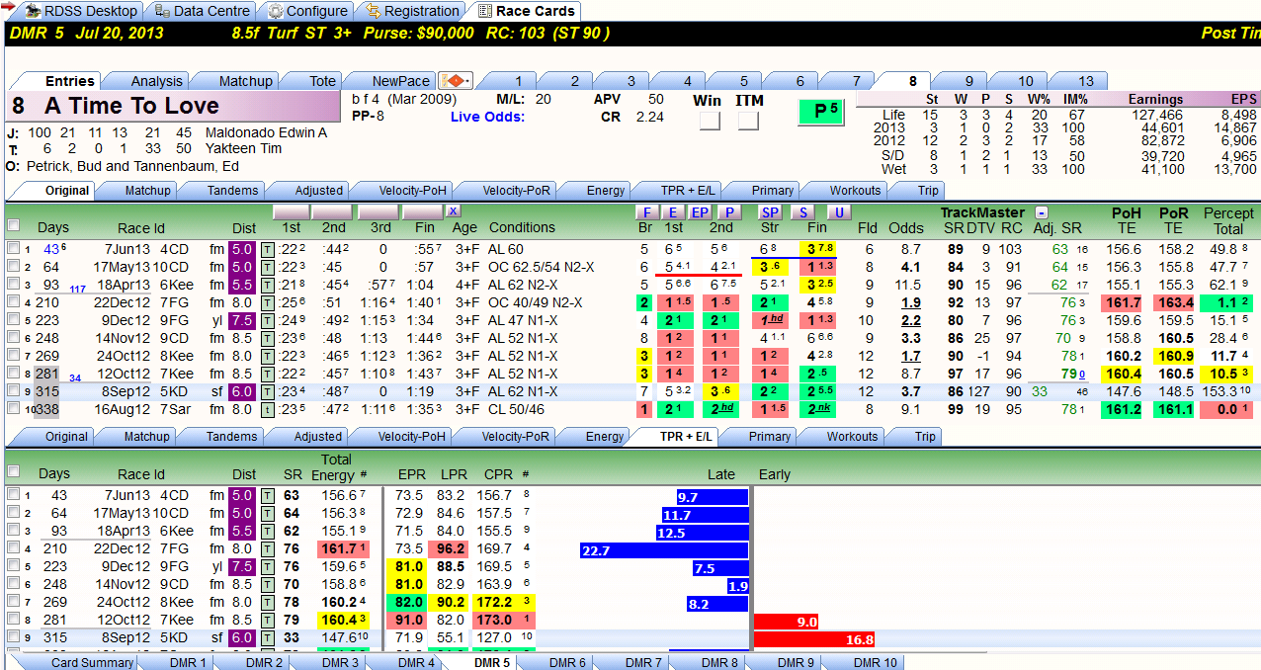Click the blank button above the Fin column
The width and height of the screenshot is (1261, 670).
(x=422, y=211)
